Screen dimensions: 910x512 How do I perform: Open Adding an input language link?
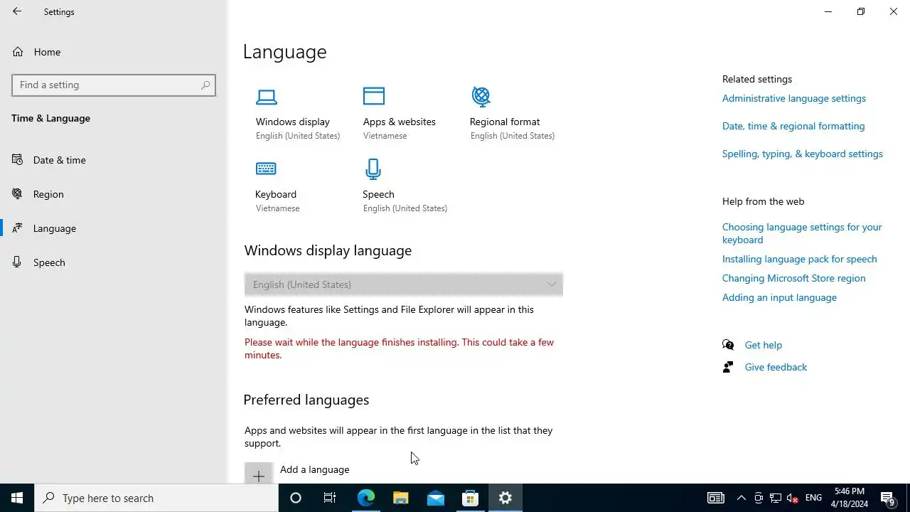coord(779,297)
